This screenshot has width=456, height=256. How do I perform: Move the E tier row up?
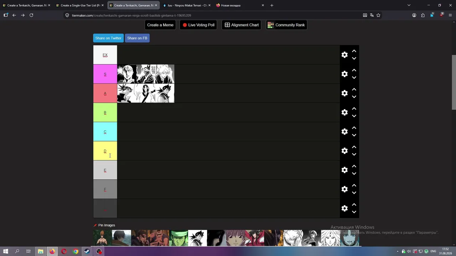point(354,166)
